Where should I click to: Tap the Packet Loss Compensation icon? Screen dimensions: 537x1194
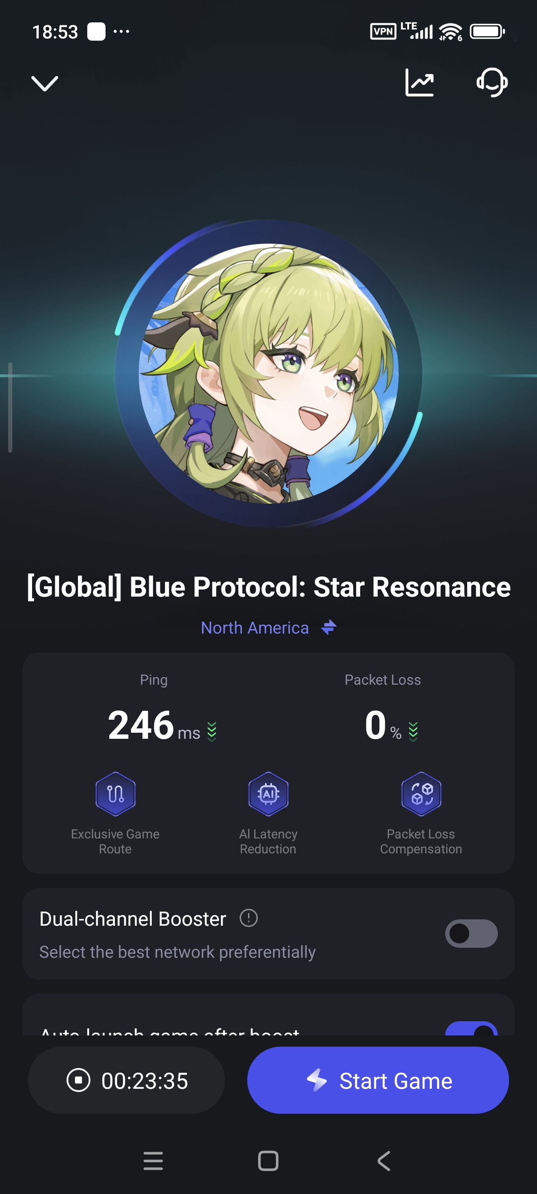coord(421,794)
